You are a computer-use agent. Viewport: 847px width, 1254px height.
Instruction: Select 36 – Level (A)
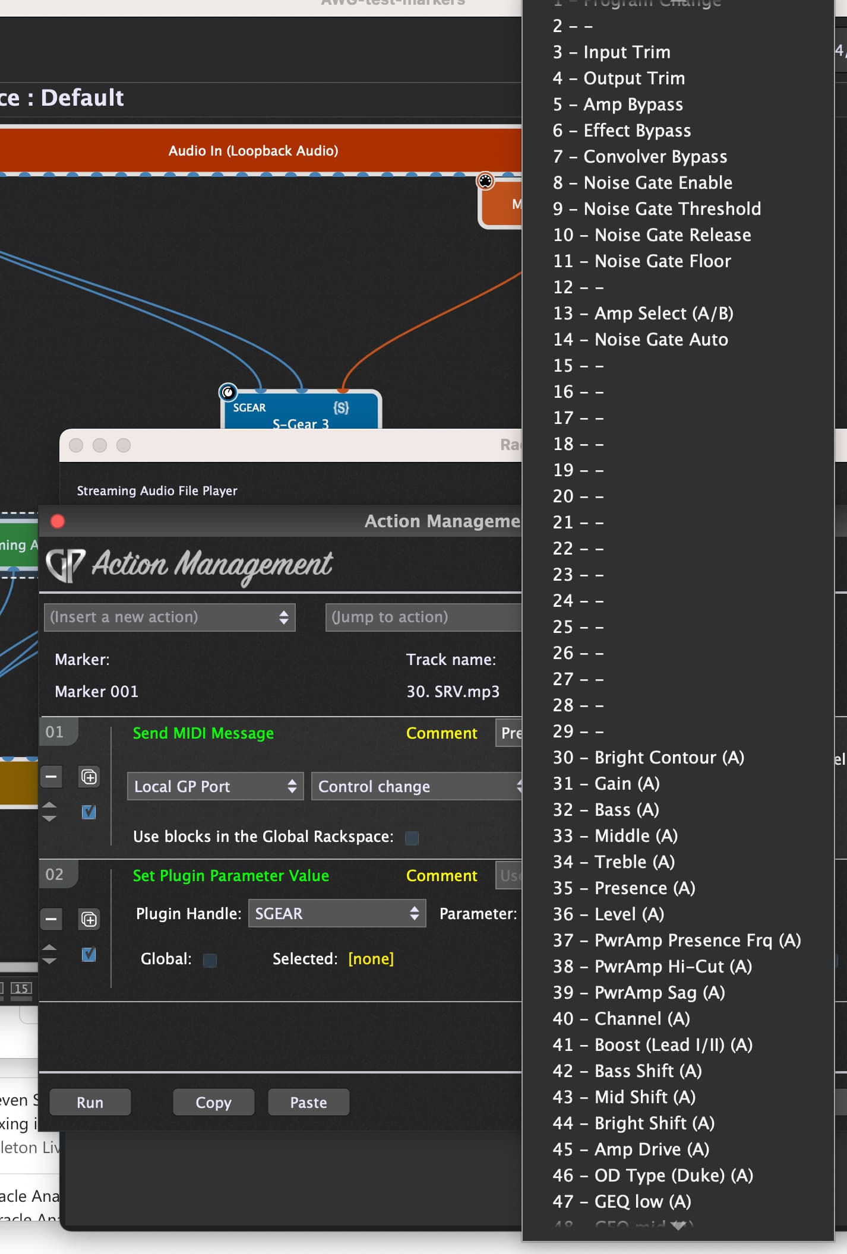[678, 914]
